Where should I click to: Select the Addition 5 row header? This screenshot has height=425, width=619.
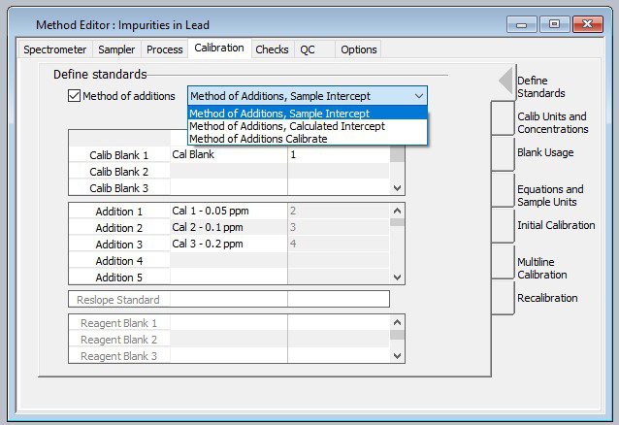point(119,278)
